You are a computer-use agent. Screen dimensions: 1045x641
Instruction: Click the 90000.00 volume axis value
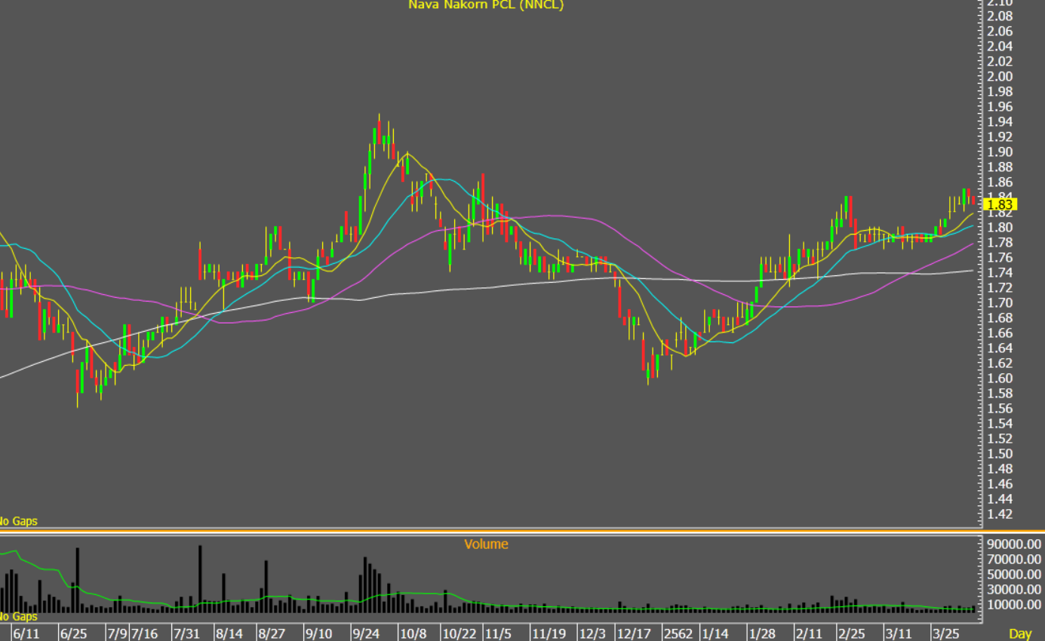point(1014,544)
